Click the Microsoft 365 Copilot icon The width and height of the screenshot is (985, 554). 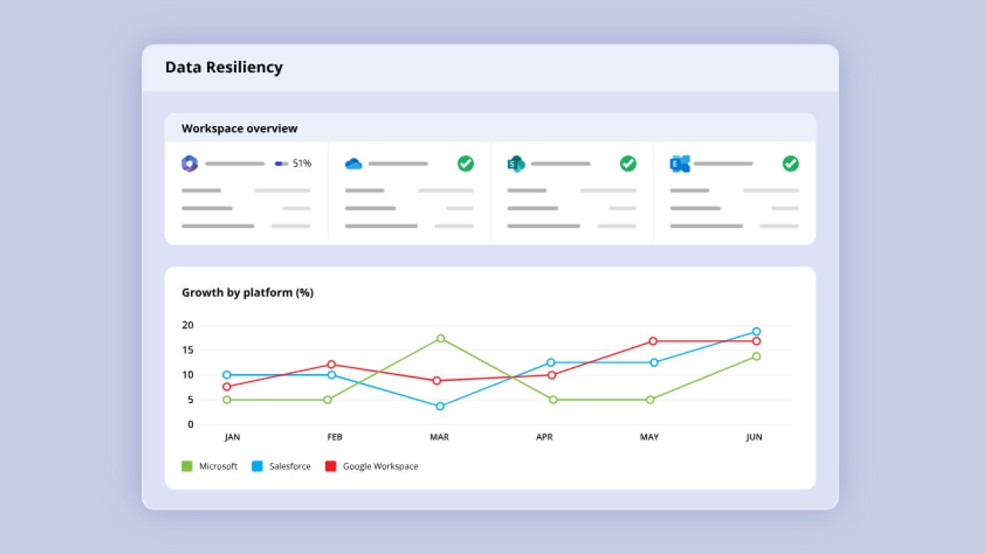click(189, 163)
